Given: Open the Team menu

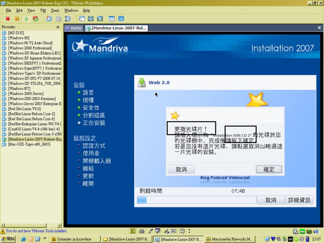Looking at the screenshot, I should [x=55, y=11].
